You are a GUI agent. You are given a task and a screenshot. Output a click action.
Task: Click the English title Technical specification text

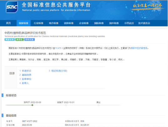tap(55, 36)
